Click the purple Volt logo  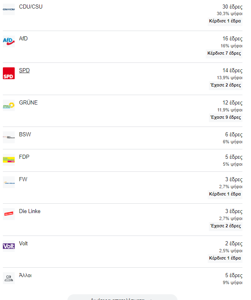coord(9,246)
